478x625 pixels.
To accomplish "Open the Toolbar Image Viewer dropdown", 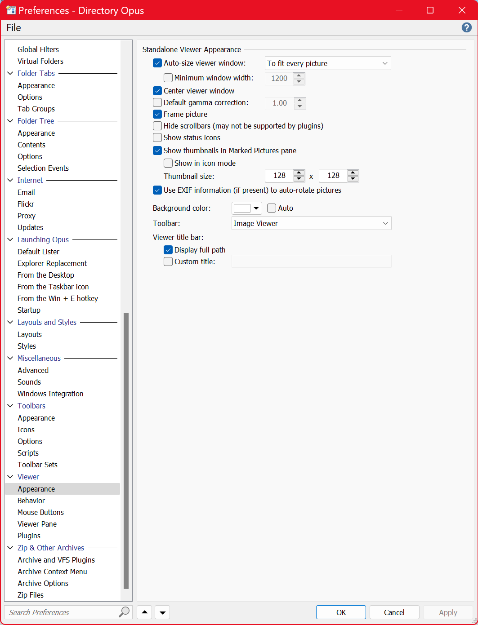I will pos(311,223).
